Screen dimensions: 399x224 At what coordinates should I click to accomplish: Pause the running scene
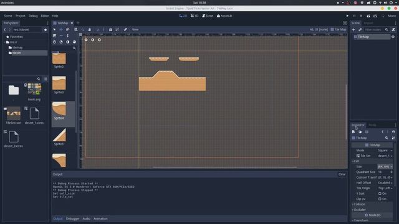pos(354,16)
